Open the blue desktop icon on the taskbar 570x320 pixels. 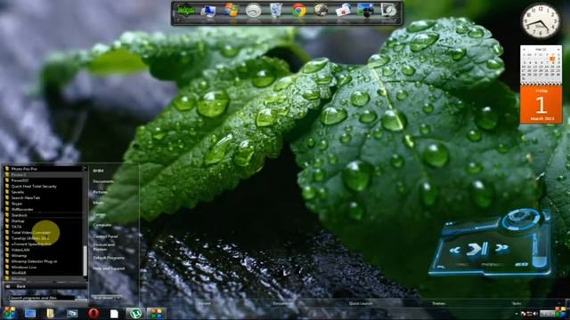click(x=30, y=313)
